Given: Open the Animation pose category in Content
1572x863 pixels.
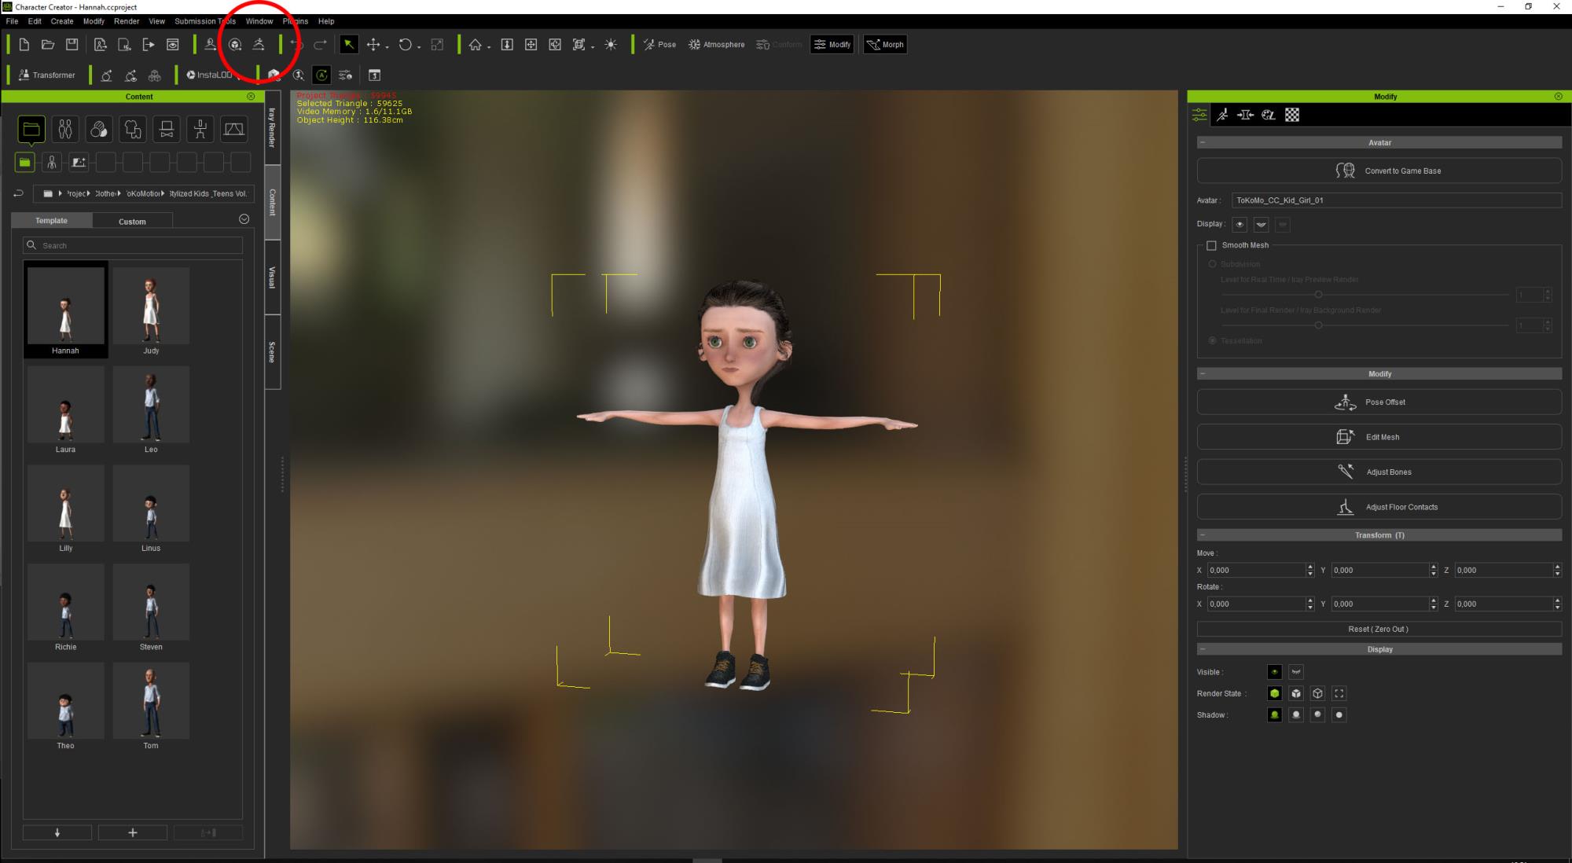Looking at the screenshot, I should tap(200, 129).
